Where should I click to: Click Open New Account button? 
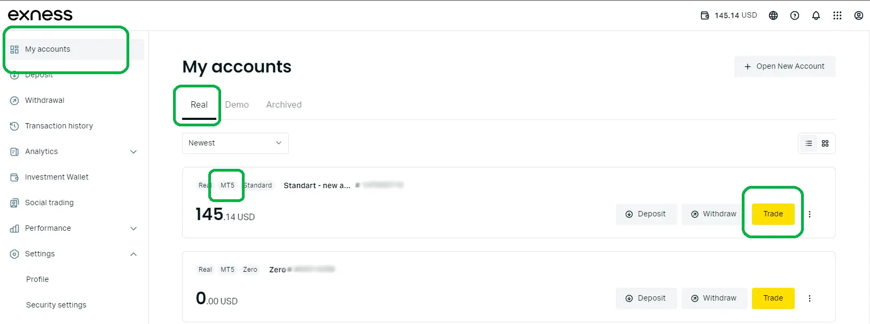[x=785, y=67]
